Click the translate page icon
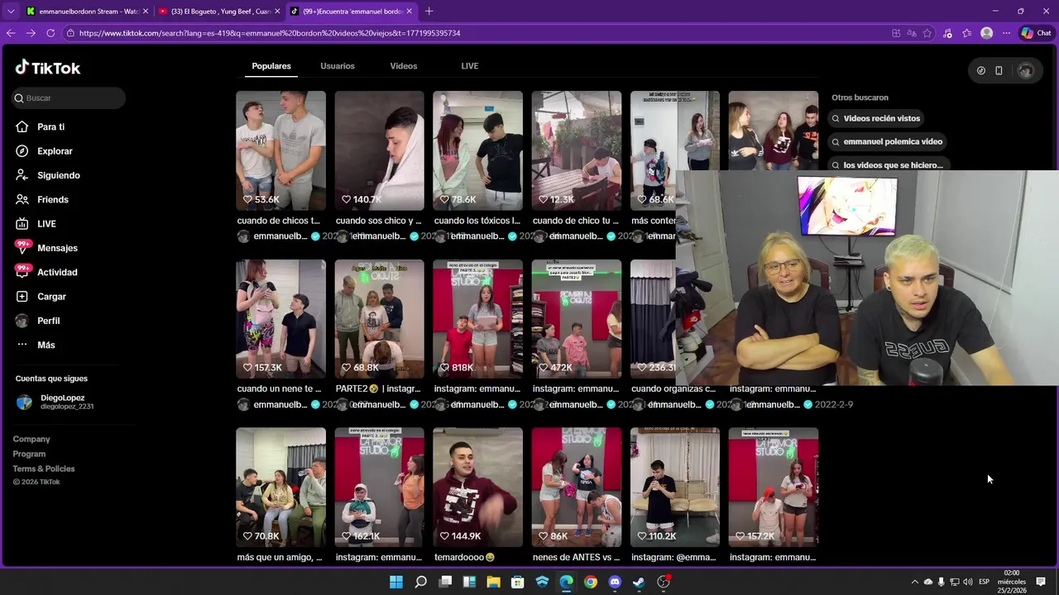 [912, 33]
